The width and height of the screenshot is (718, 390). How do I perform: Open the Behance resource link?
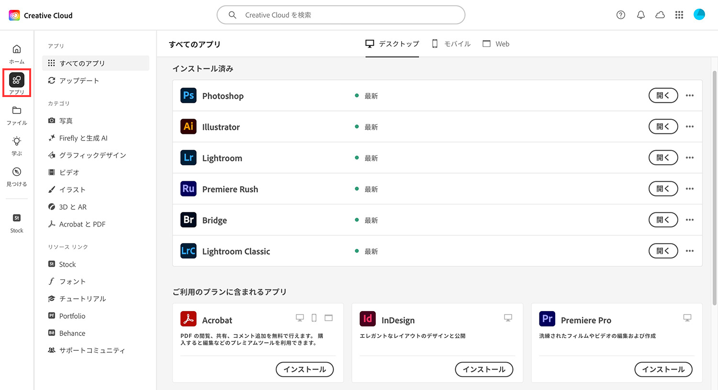67,333
